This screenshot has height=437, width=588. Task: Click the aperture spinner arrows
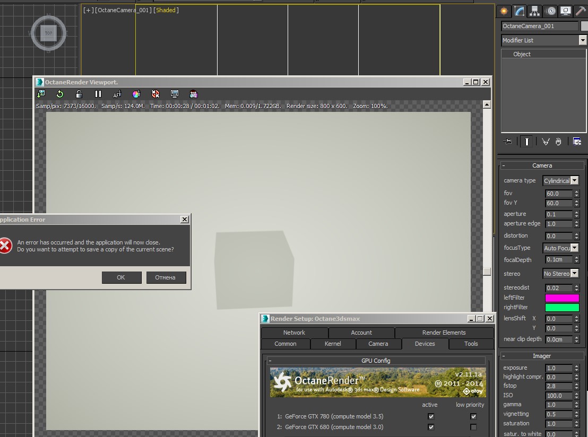tap(577, 214)
